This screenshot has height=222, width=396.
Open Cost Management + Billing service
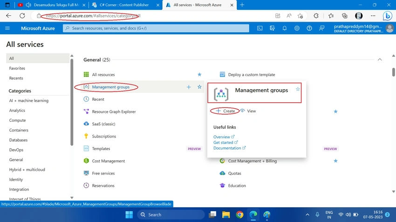[x=253, y=161]
